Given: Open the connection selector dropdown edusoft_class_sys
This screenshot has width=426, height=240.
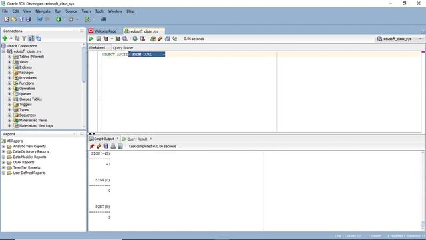Looking at the screenshot, I should [x=399, y=39].
